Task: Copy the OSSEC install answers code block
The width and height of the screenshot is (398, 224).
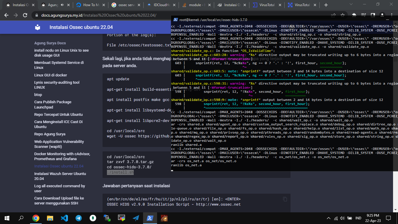Action: coord(285,199)
